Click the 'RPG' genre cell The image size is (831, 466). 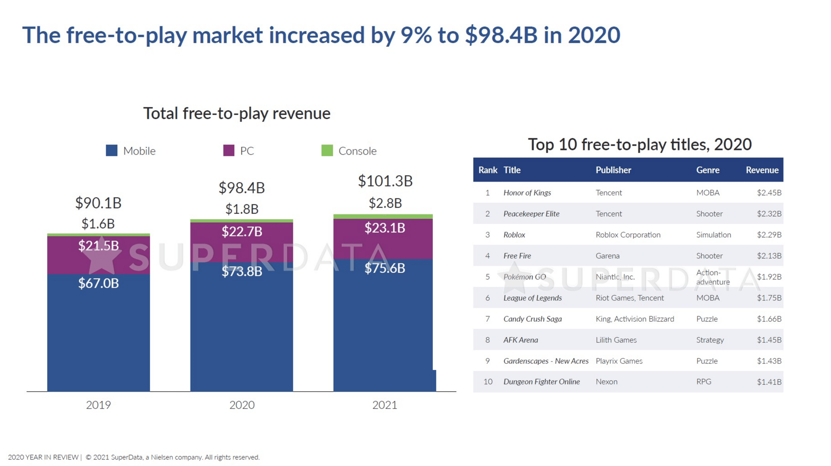(x=704, y=382)
